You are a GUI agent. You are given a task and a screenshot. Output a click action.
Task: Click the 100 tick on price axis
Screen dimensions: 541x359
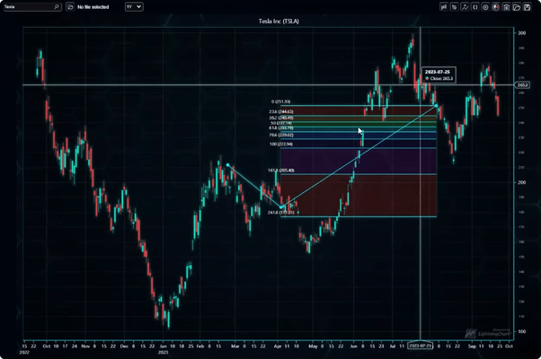521,331
